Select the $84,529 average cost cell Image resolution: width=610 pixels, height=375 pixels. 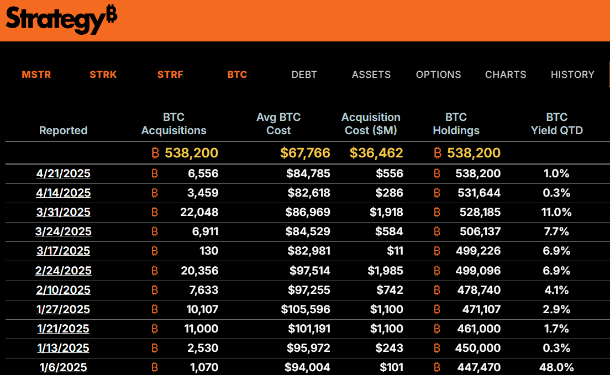point(308,232)
